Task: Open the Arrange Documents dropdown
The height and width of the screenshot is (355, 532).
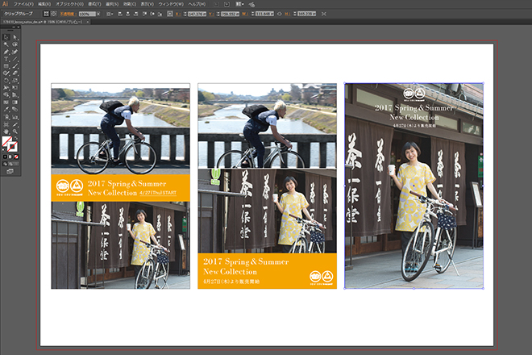Action: 240,4
